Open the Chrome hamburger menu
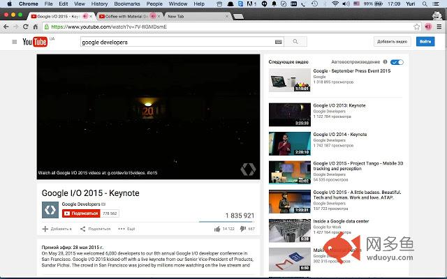Image resolution: width=447 pixels, height=279 pixels. pyautogui.click(x=439, y=27)
